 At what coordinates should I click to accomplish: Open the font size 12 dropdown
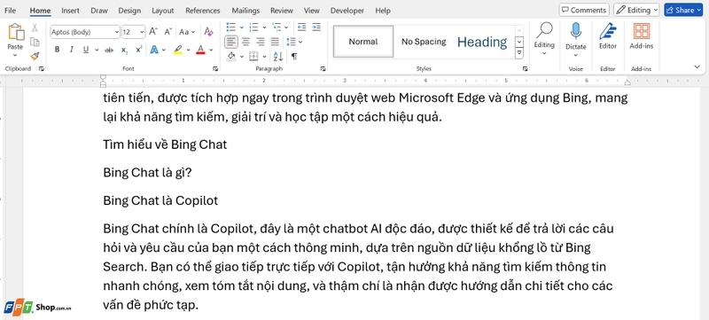point(142,32)
